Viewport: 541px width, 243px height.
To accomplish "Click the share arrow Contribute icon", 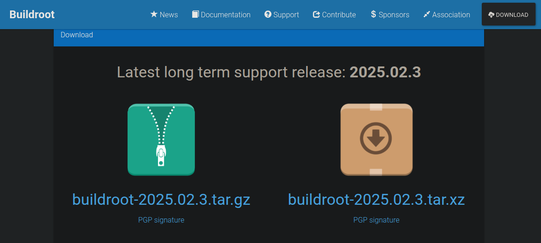I will tap(316, 15).
